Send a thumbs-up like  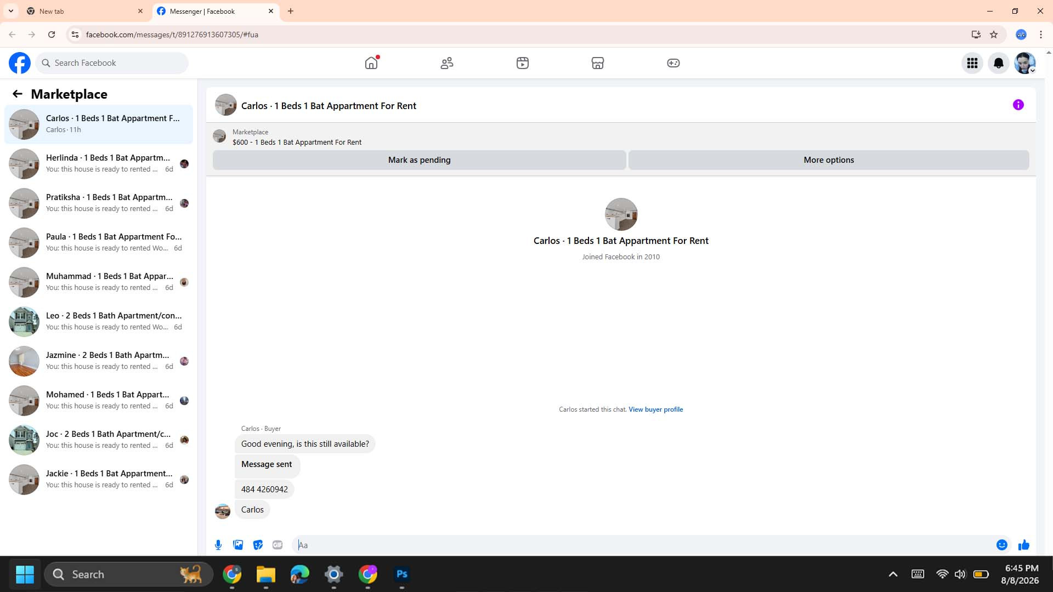(x=1024, y=545)
